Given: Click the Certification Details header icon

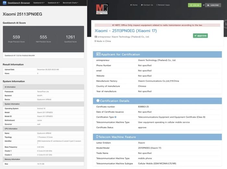Looking at the screenshot, I should coord(98,100).
